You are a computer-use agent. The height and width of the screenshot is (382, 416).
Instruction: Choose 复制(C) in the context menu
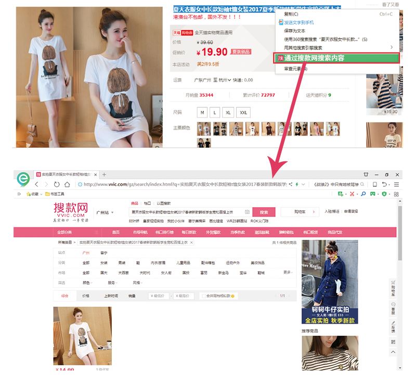point(337,14)
